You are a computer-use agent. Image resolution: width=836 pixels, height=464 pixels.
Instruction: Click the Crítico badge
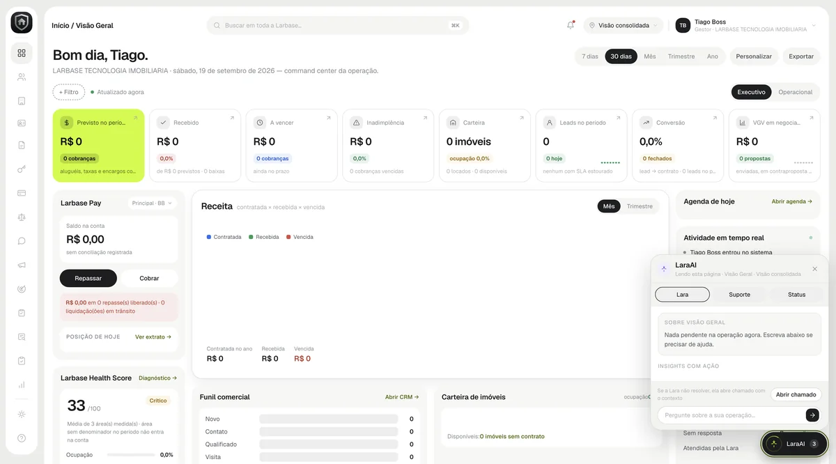[x=158, y=401]
